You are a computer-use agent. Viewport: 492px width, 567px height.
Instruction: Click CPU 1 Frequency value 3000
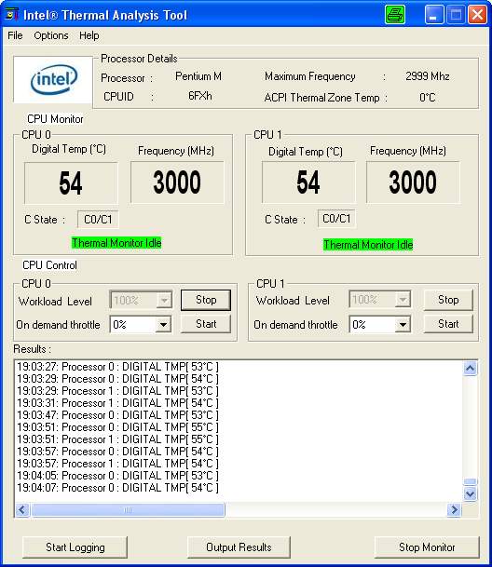click(413, 182)
